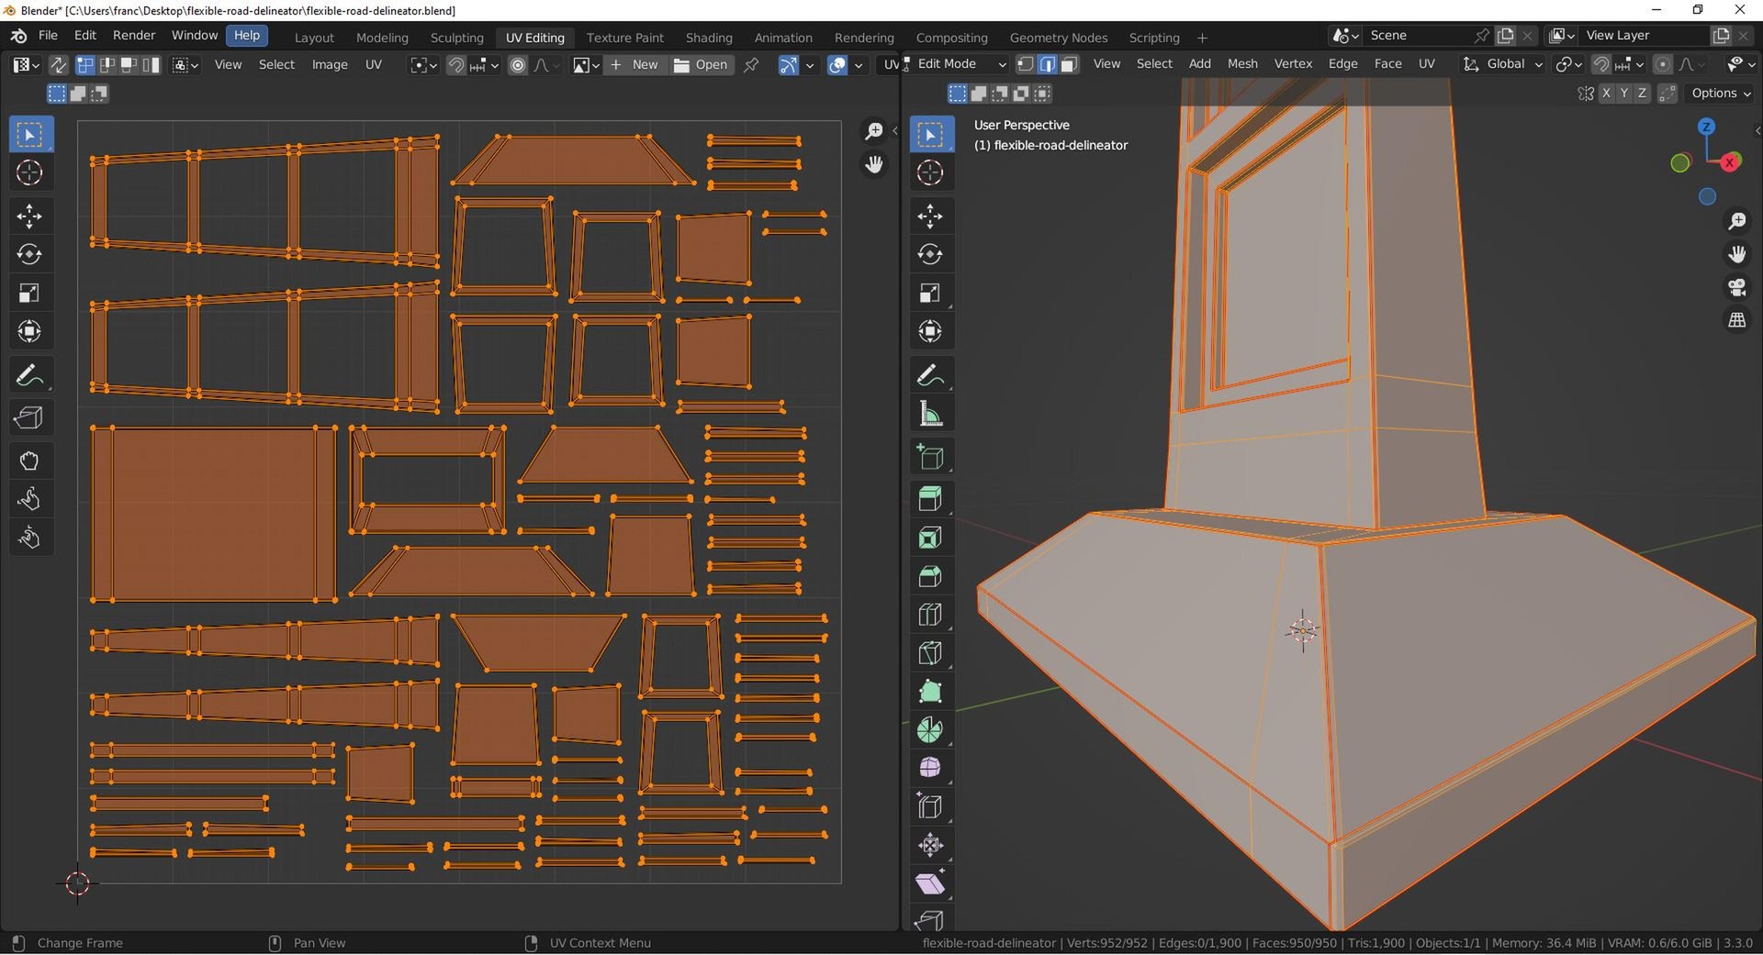Viewport: 1763px width, 955px height.
Task: Expand Global transform orientation dropdown
Action: point(1502,64)
